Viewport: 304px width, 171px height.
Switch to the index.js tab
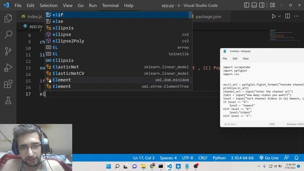(x=32, y=17)
